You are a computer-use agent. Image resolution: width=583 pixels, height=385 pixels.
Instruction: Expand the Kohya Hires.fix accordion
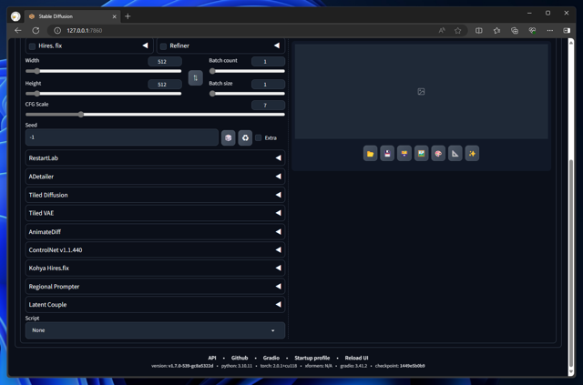(x=155, y=268)
